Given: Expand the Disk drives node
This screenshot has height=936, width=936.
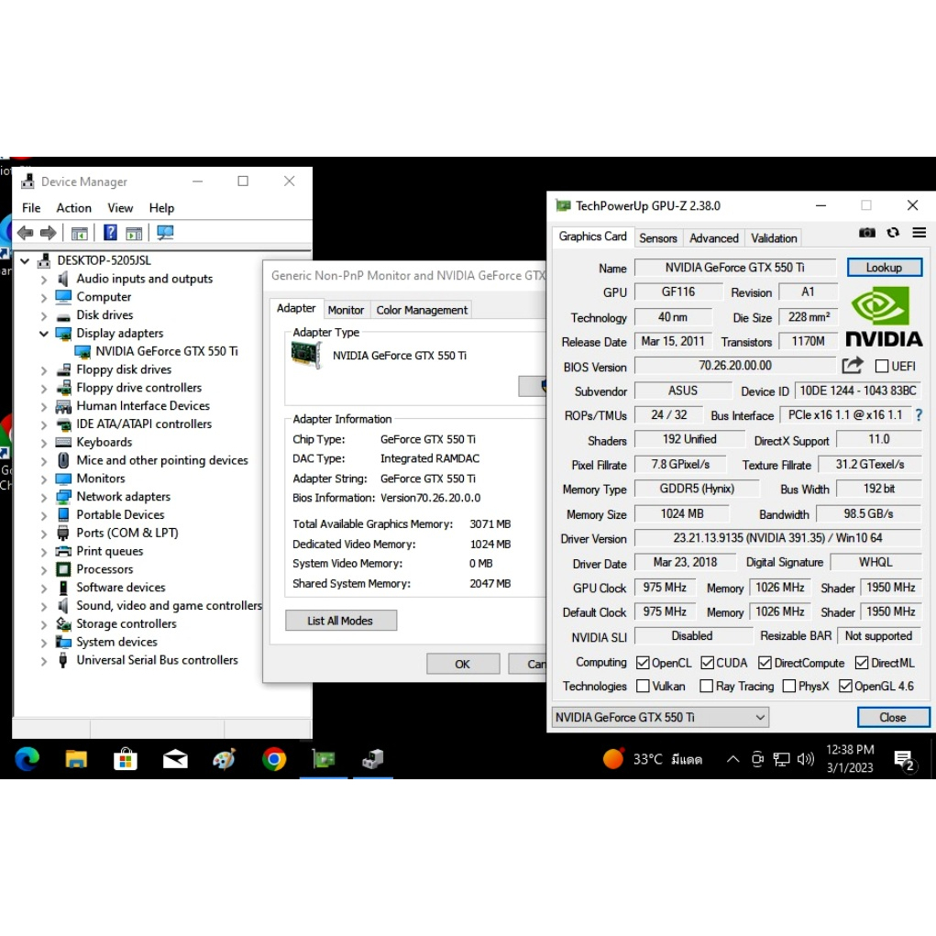Looking at the screenshot, I should (44, 315).
